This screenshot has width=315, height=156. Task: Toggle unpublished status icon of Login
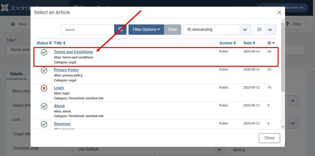tap(44, 88)
